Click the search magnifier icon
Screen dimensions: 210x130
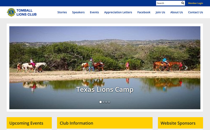(183, 3)
